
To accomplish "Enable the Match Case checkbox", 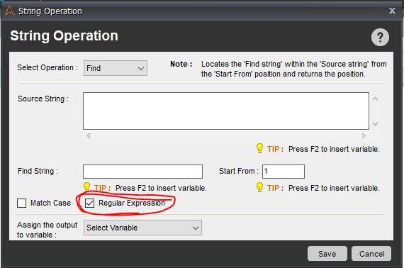I will pyautogui.click(x=22, y=203).
